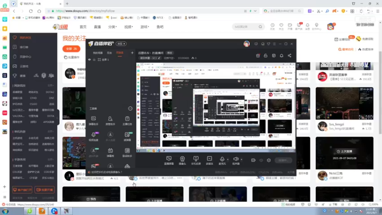
Task: Expand the speaker options arrow
Action: pos(242,160)
